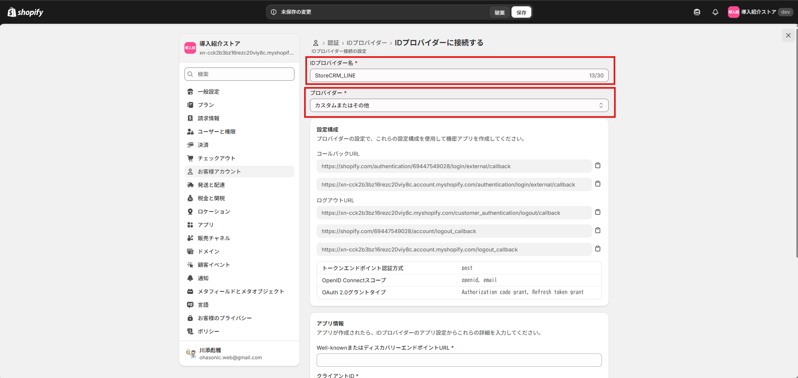Copy the last logout callback URL
Viewport: 798px width, 378px height.
[597, 249]
